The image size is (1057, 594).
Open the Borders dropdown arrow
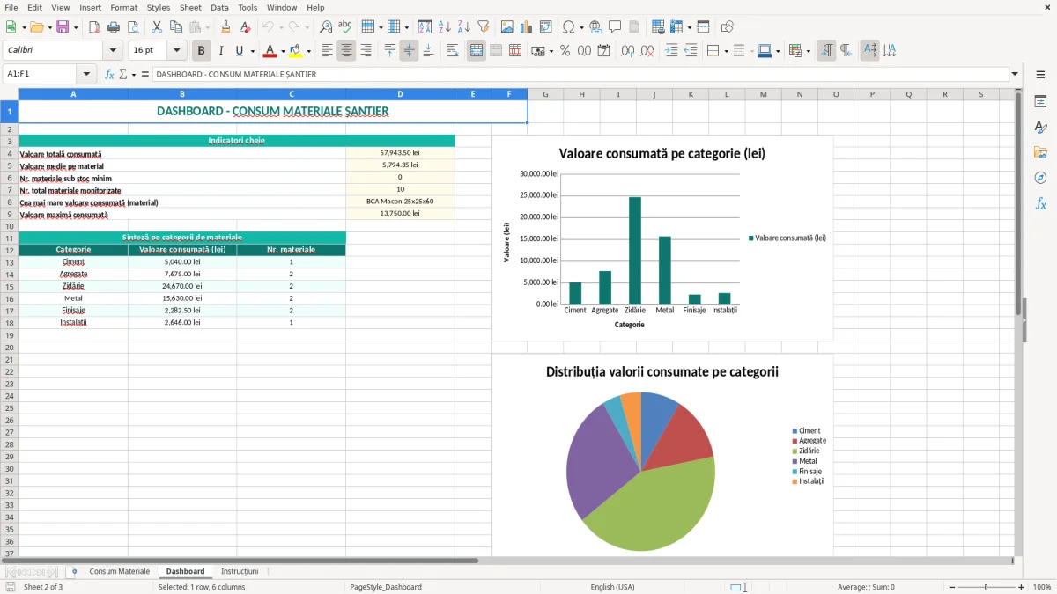tap(726, 51)
